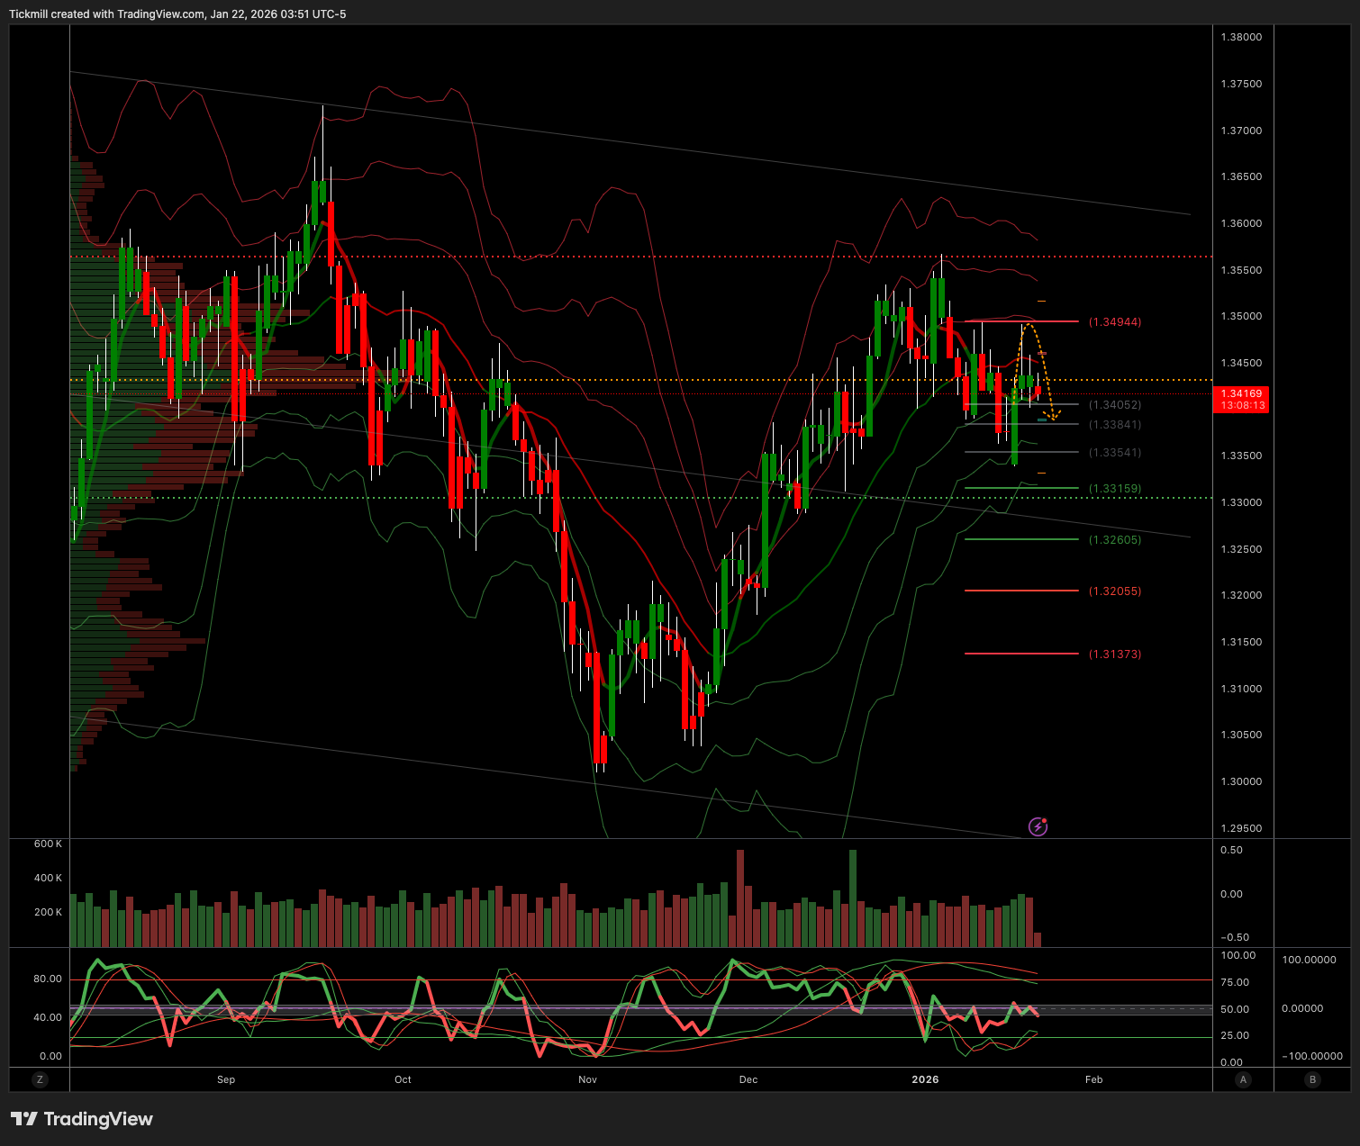Click the Z button on time axis
Viewport: 1360px width, 1146px height.
[x=39, y=1079]
